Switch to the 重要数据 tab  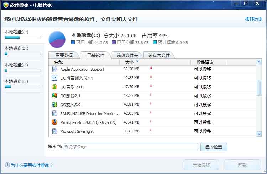click(x=64, y=55)
